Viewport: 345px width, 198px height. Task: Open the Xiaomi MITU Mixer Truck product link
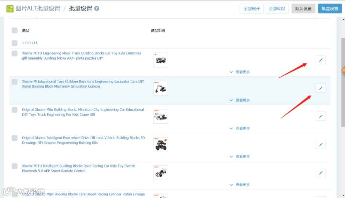point(81,56)
